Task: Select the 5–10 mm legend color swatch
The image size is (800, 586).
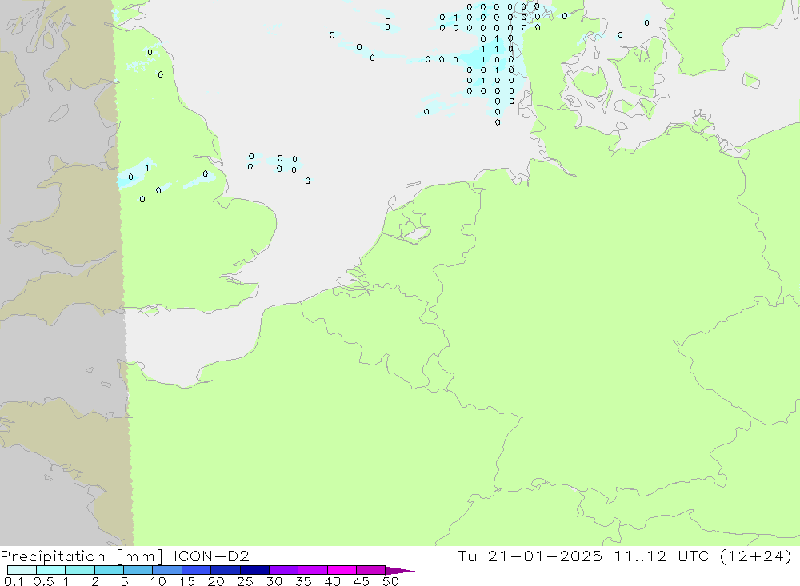Action: coord(138,570)
